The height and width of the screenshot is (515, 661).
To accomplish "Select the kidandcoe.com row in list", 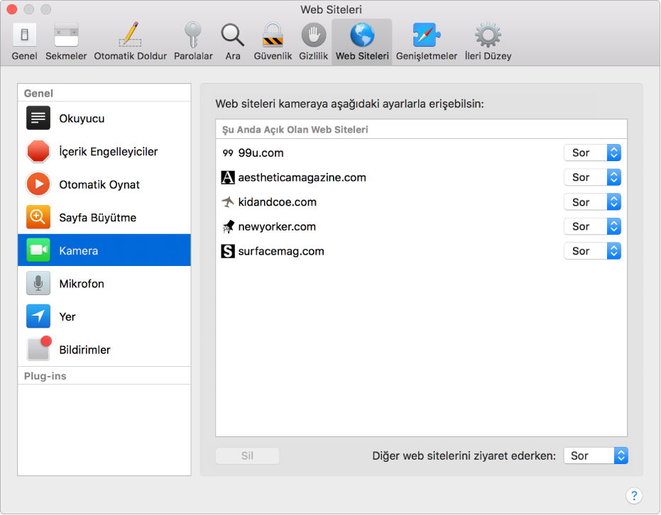I will pyautogui.click(x=421, y=202).
